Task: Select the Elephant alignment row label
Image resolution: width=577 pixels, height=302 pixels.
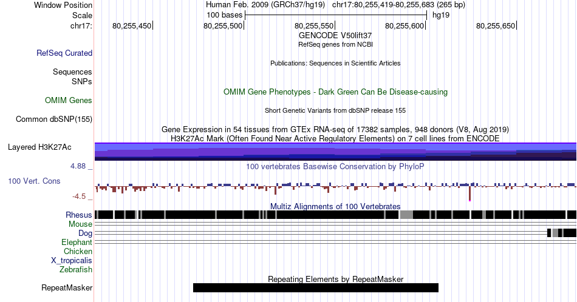Action: pos(77,242)
